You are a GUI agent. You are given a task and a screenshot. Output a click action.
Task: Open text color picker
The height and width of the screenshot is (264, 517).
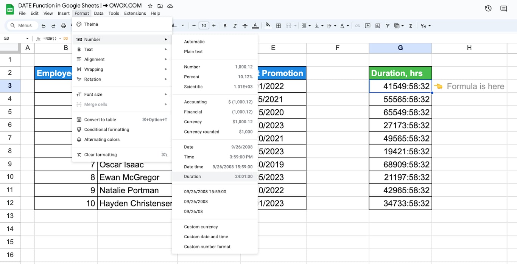pos(255,26)
